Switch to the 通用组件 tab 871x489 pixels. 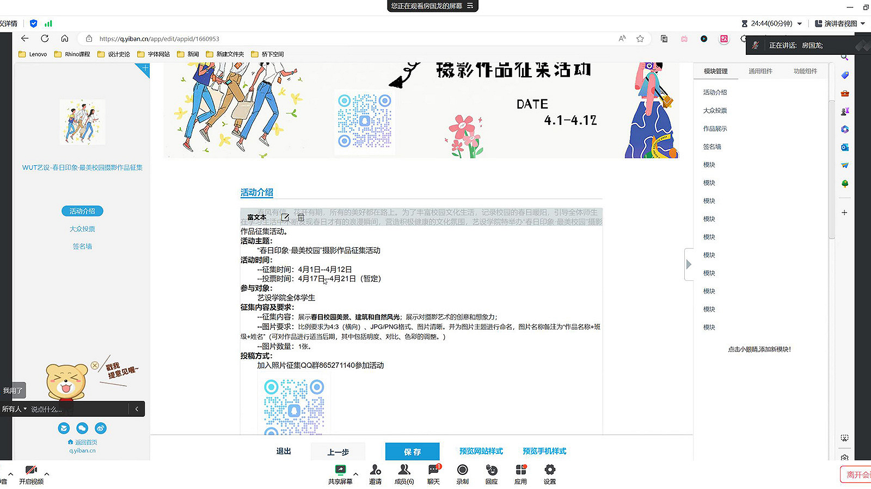(760, 71)
